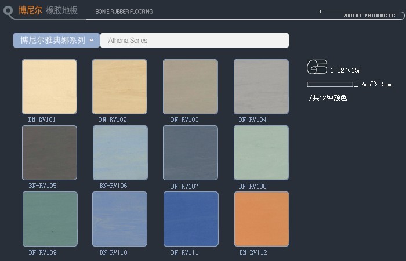Click the thickness bar icon

click(x=329, y=85)
